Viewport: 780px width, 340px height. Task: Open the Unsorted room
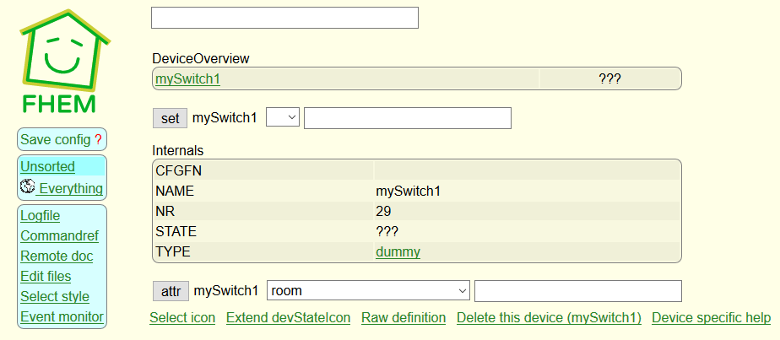[48, 166]
